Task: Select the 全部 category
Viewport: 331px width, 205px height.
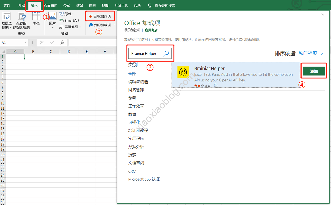Action: click(x=132, y=74)
